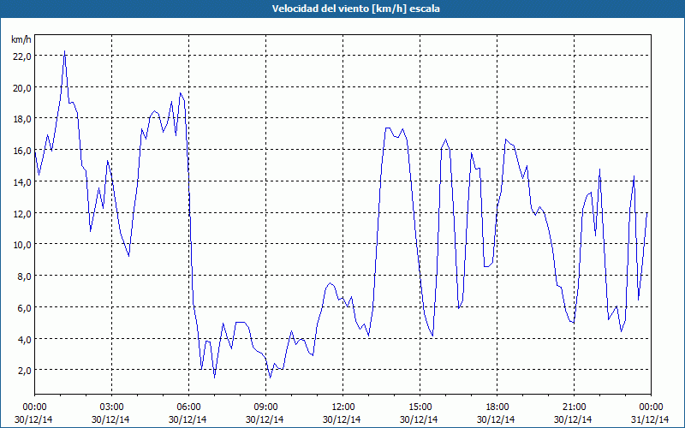
Task: Pick the '12,0' y-axis label
Action: pos(22,213)
